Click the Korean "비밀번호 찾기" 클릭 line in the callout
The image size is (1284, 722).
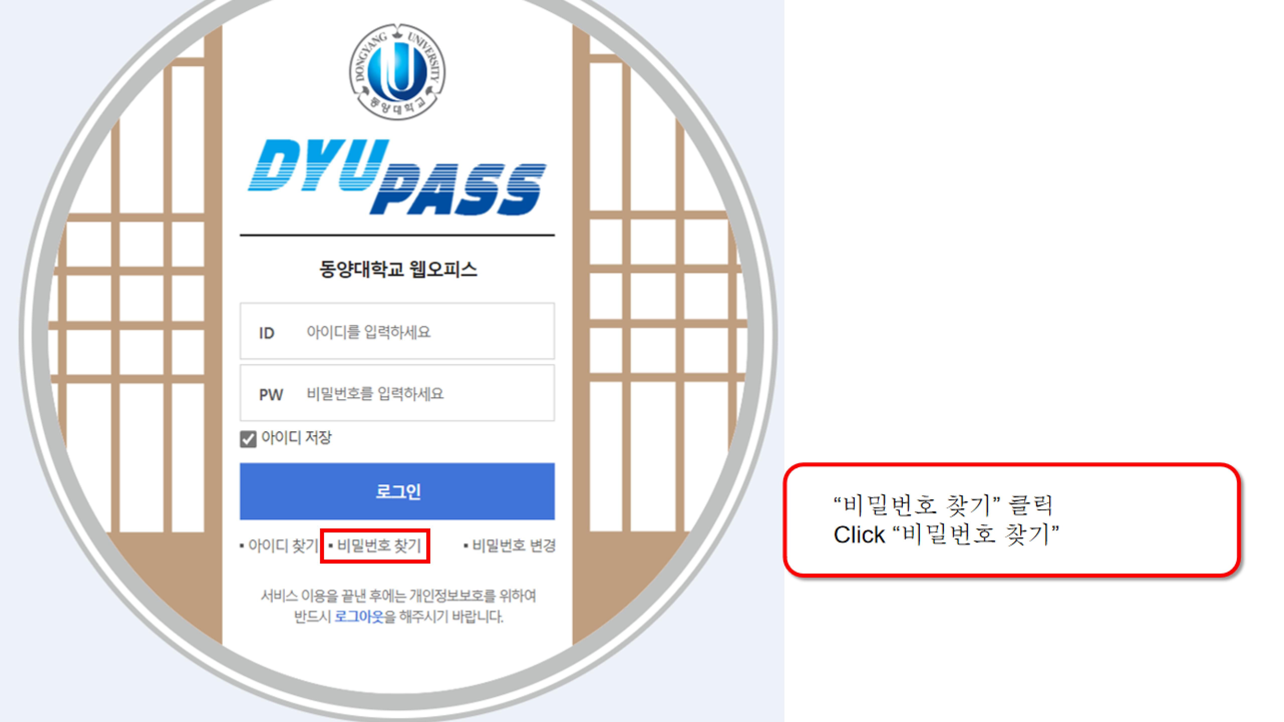(x=943, y=505)
